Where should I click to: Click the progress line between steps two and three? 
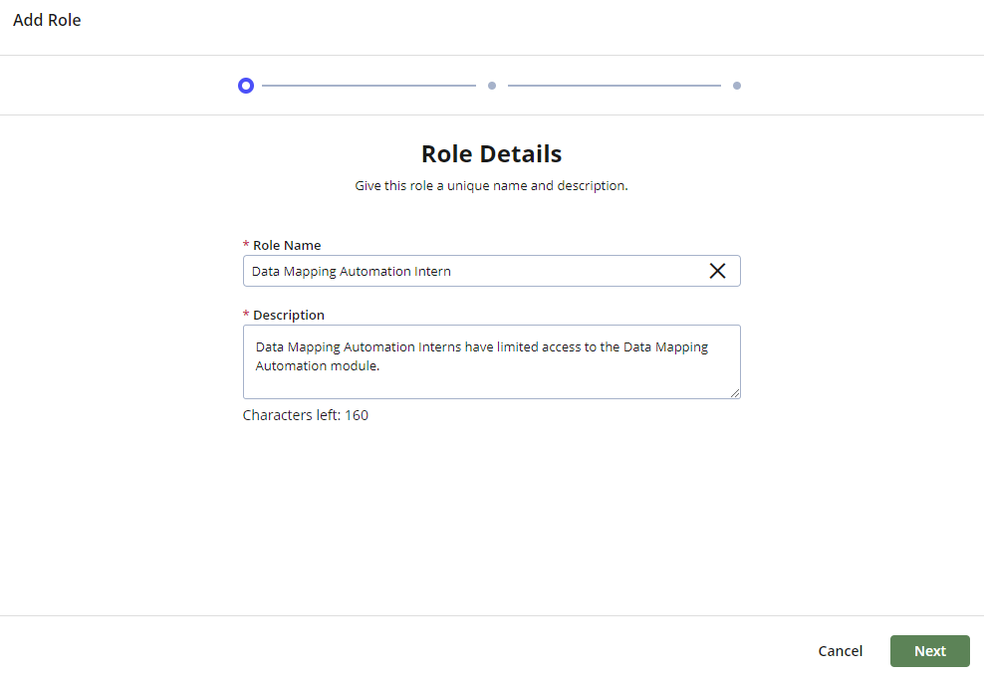tap(615, 85)
